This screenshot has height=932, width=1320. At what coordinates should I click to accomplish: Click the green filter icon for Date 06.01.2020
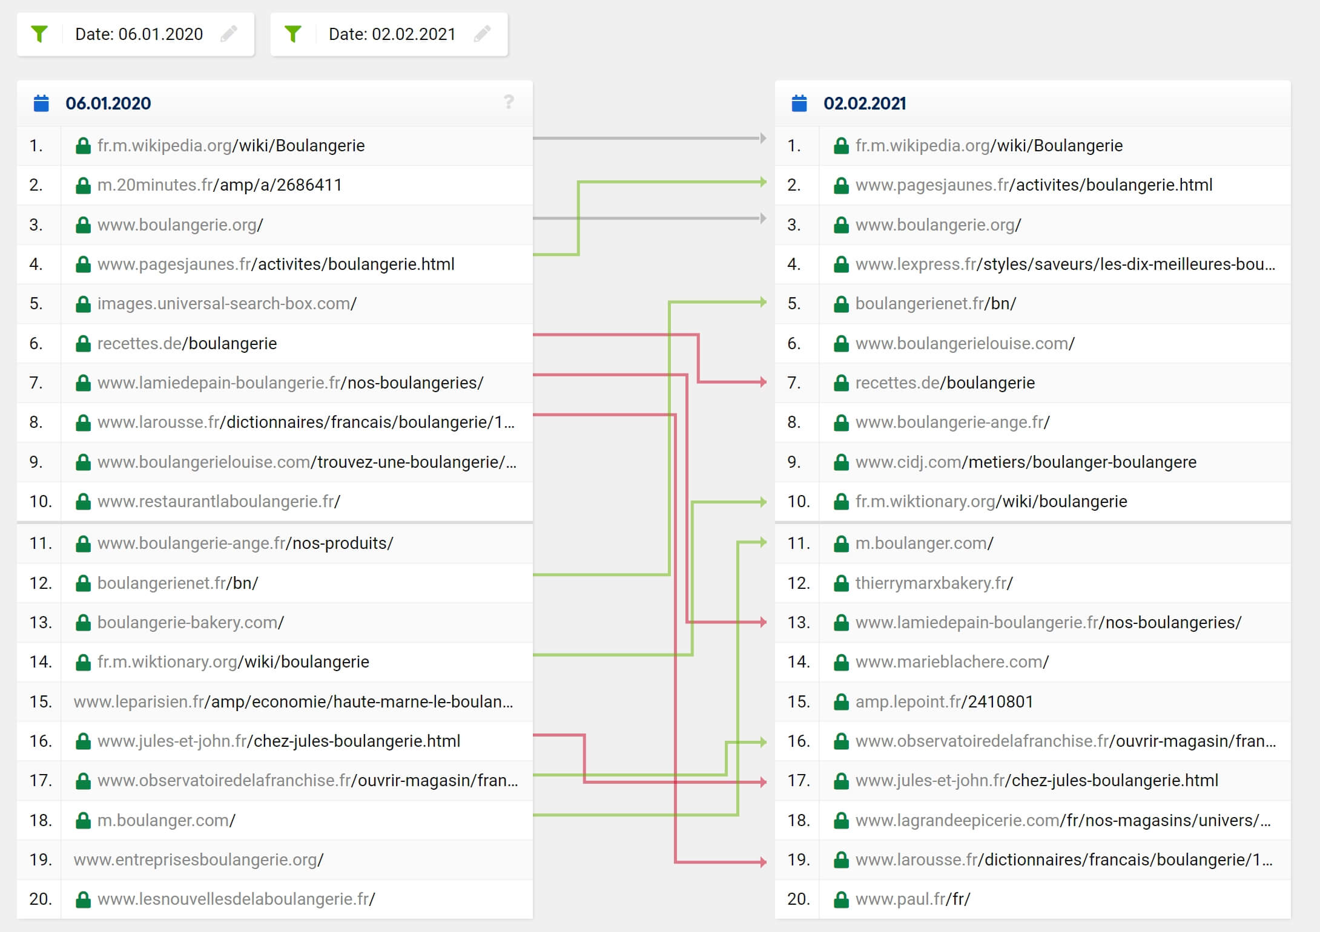click(x=39, y=34)
